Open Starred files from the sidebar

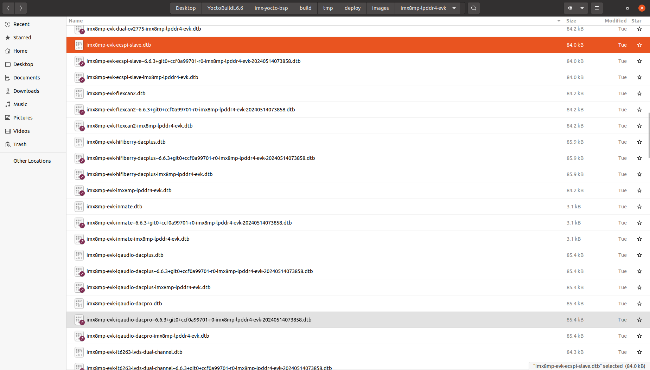tap(22, 37)
